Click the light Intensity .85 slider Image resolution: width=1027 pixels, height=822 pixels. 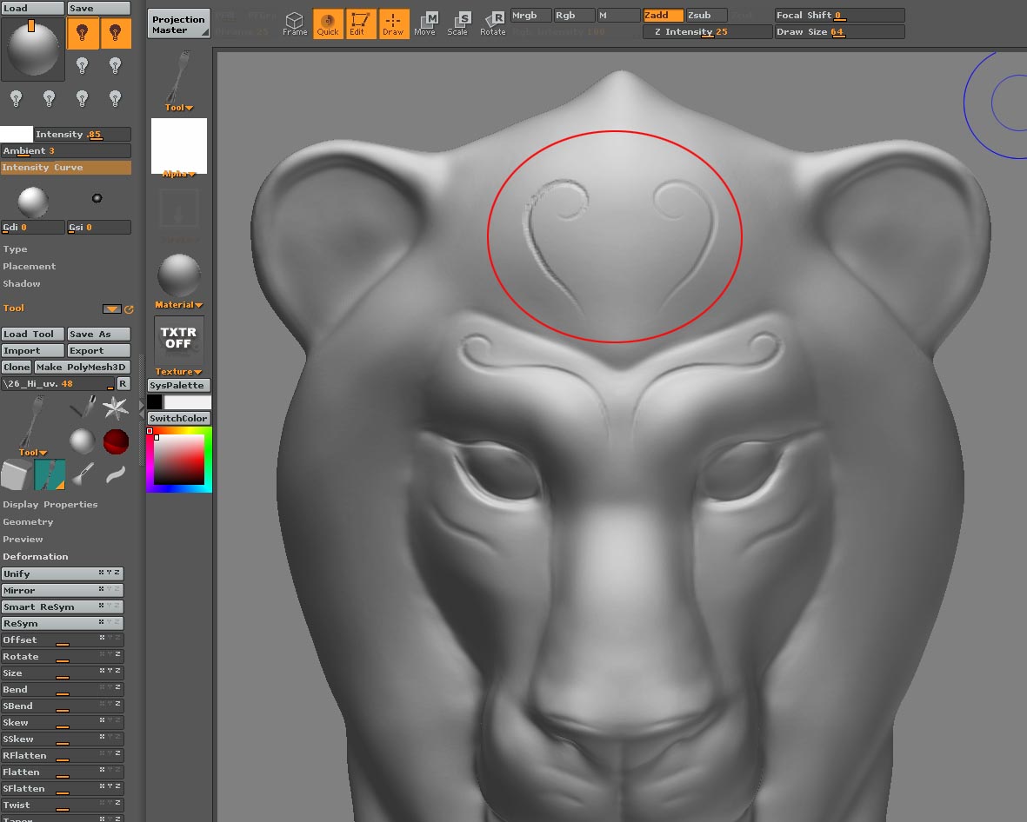pyautogui.click(x=83, y=134)
